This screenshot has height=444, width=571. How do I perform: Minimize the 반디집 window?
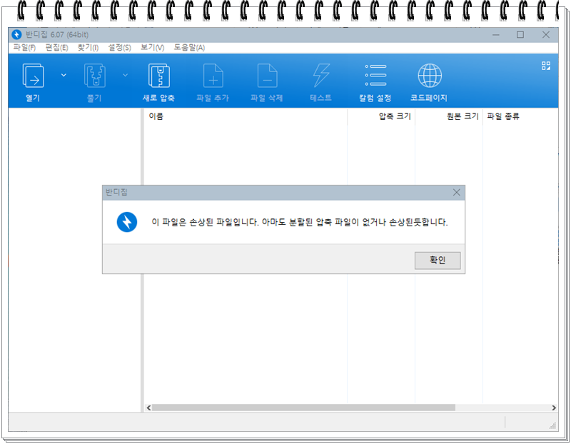[x=496, y=34]
